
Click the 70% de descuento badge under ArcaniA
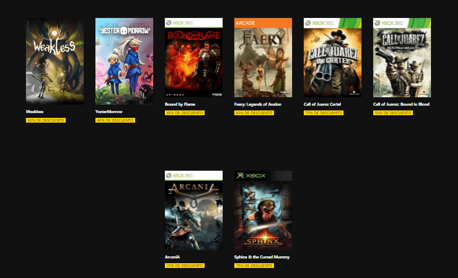click(184, 265)
